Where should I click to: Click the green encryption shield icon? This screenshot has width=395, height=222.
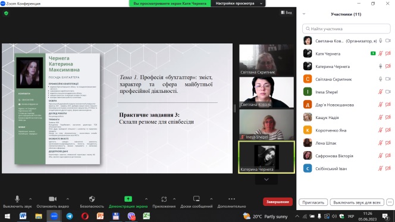[7, 13]
